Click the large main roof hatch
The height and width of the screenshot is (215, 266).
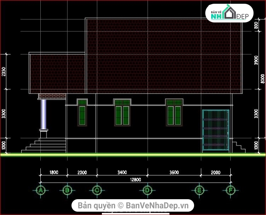pos(163,56)
